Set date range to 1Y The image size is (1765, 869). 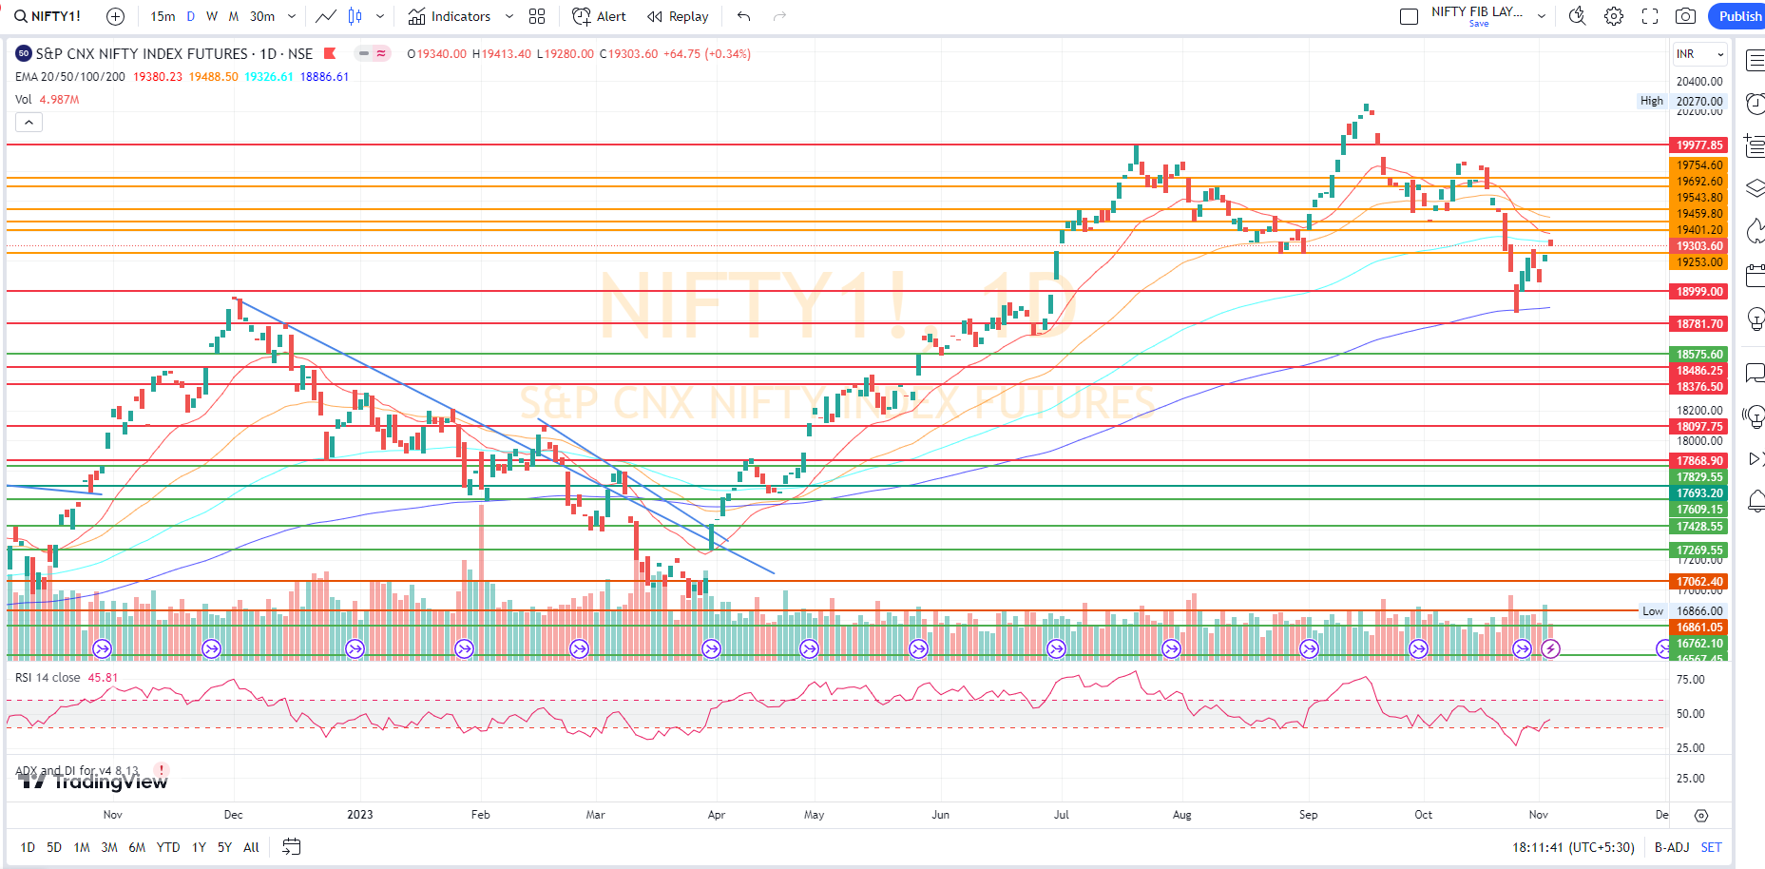(x=199, y=847)
